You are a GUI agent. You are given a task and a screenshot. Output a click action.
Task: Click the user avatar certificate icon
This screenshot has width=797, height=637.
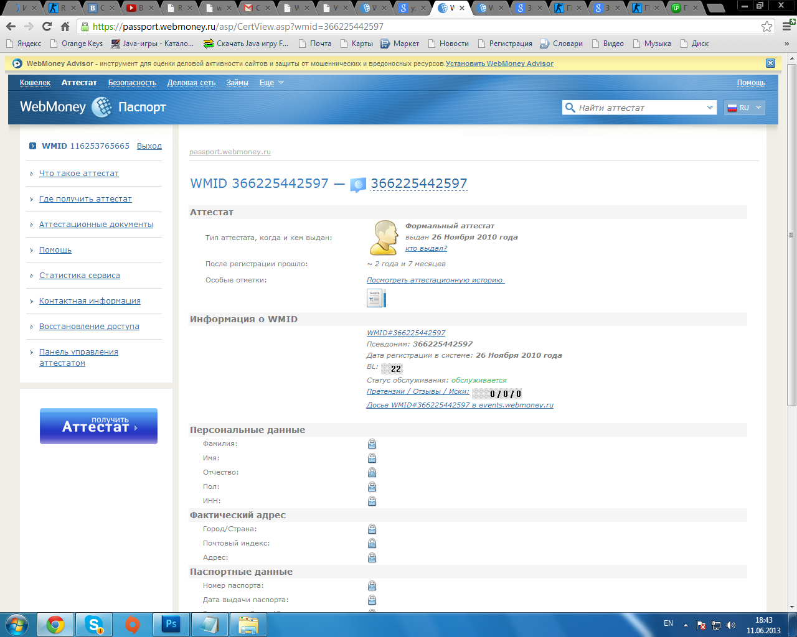point(384,237)
